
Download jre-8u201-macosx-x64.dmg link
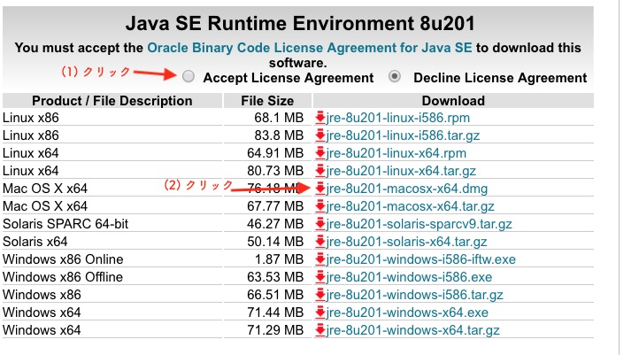coord(407,189)
